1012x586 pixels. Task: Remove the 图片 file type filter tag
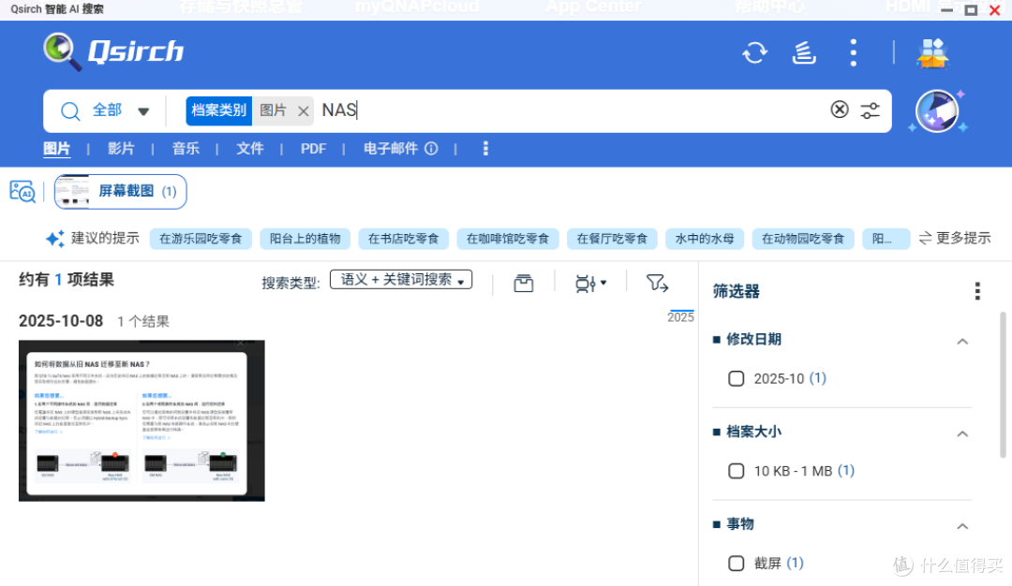coord(303,110)
